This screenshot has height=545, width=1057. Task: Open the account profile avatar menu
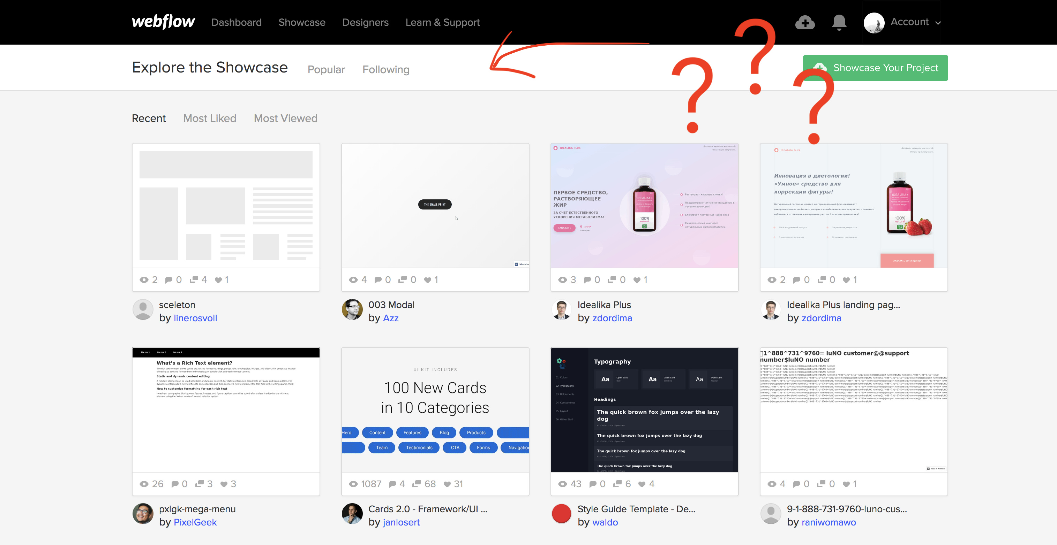(874, 23)
